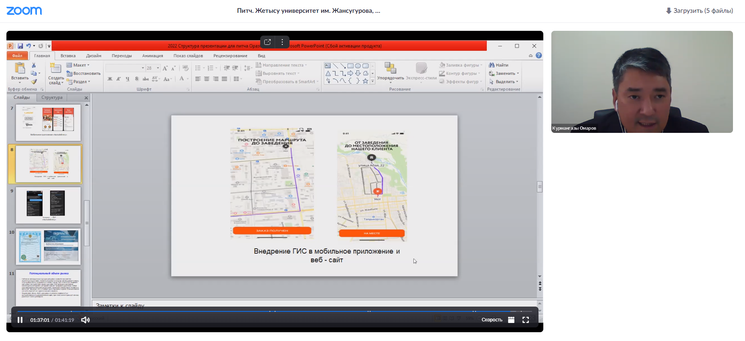Open the Структура outline tab

[52, 97]
